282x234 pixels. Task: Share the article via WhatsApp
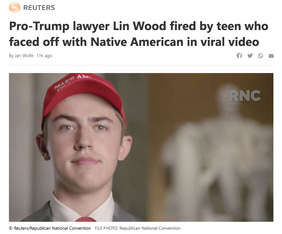pos(260,56)
